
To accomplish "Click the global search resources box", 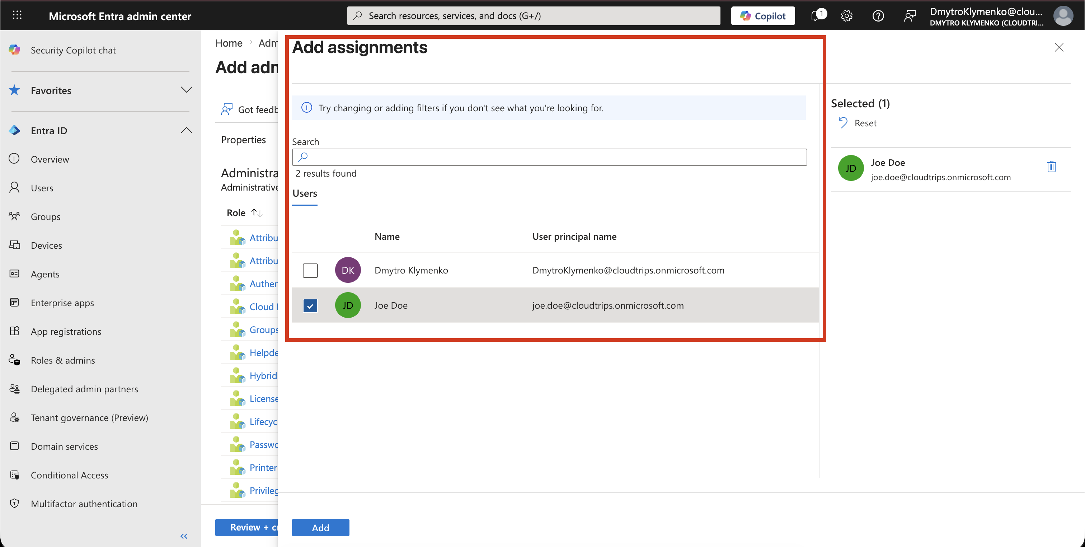I will pyautogui.click(x=533, y=15).
